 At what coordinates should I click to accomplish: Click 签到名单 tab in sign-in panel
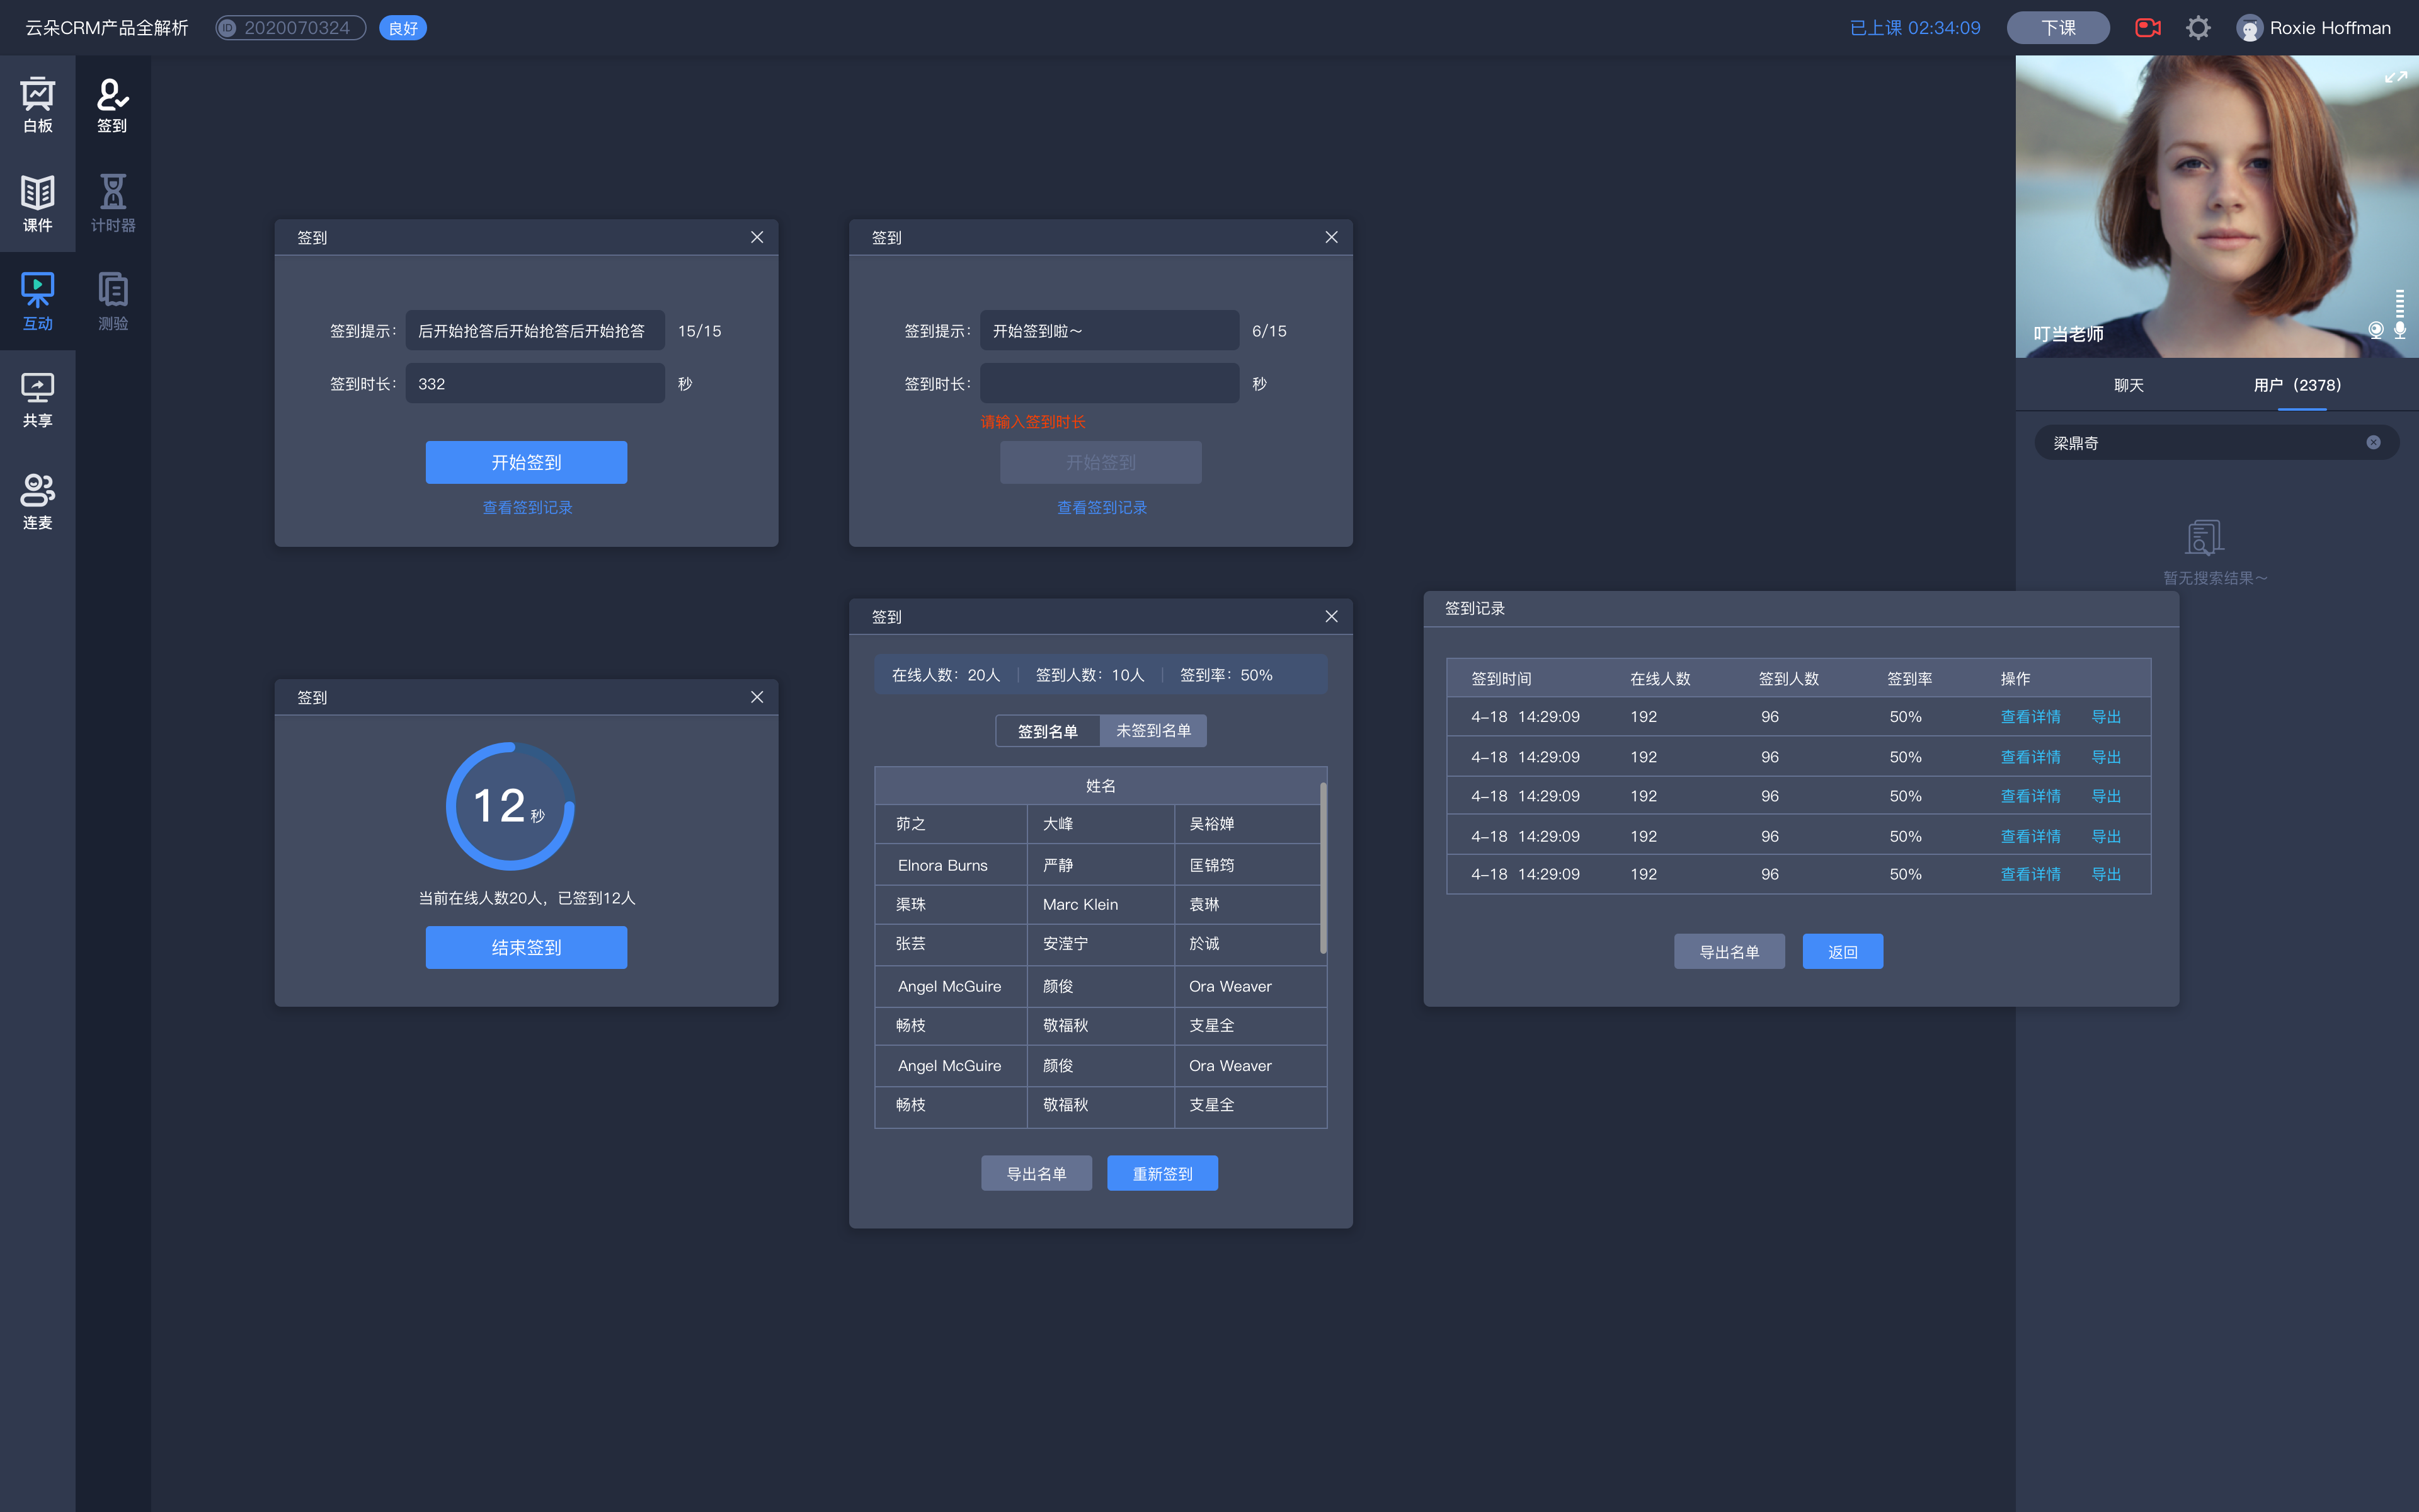coord(1047,730)
